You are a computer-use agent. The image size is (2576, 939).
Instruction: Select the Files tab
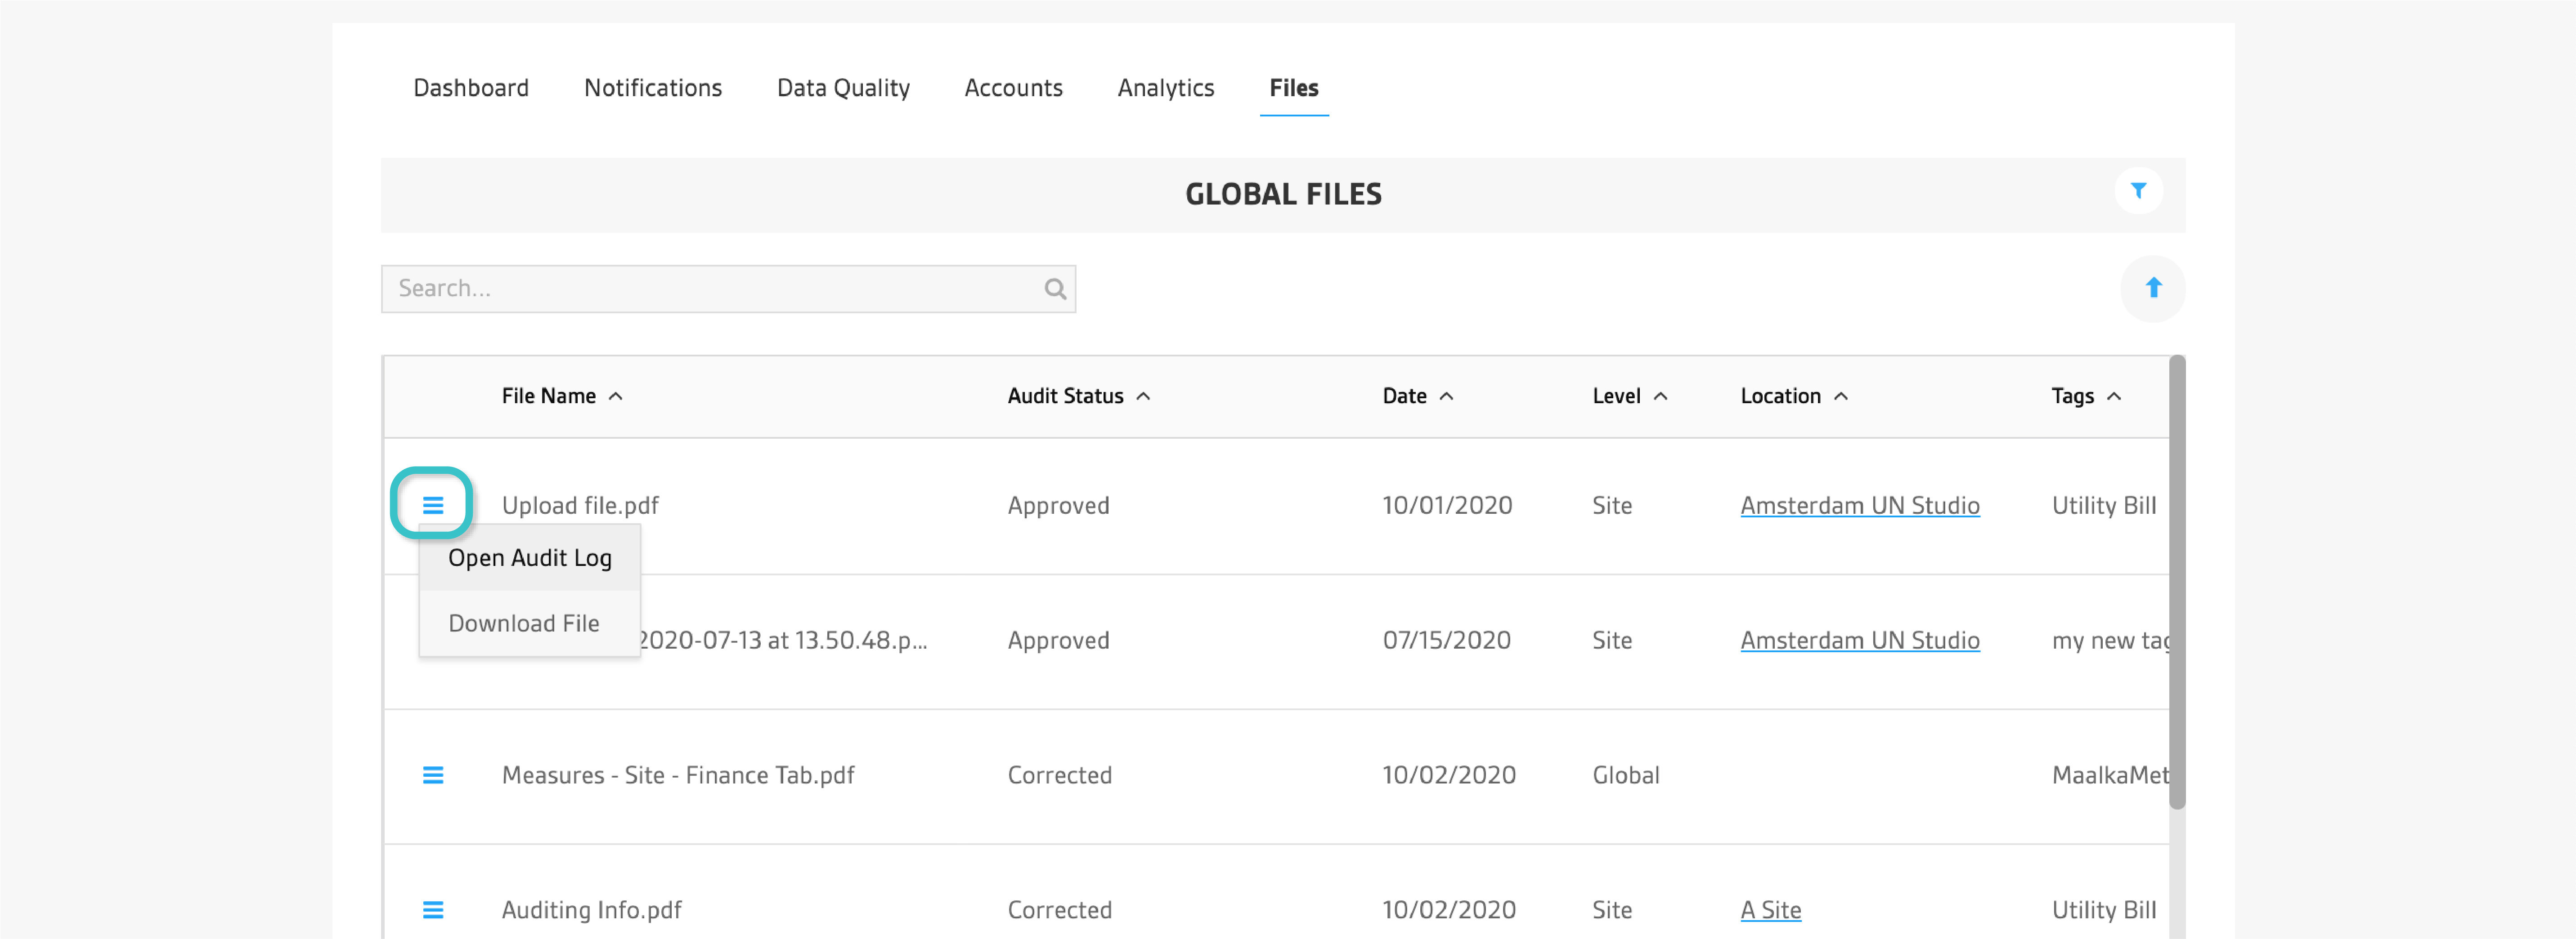tap(1293, 88)
